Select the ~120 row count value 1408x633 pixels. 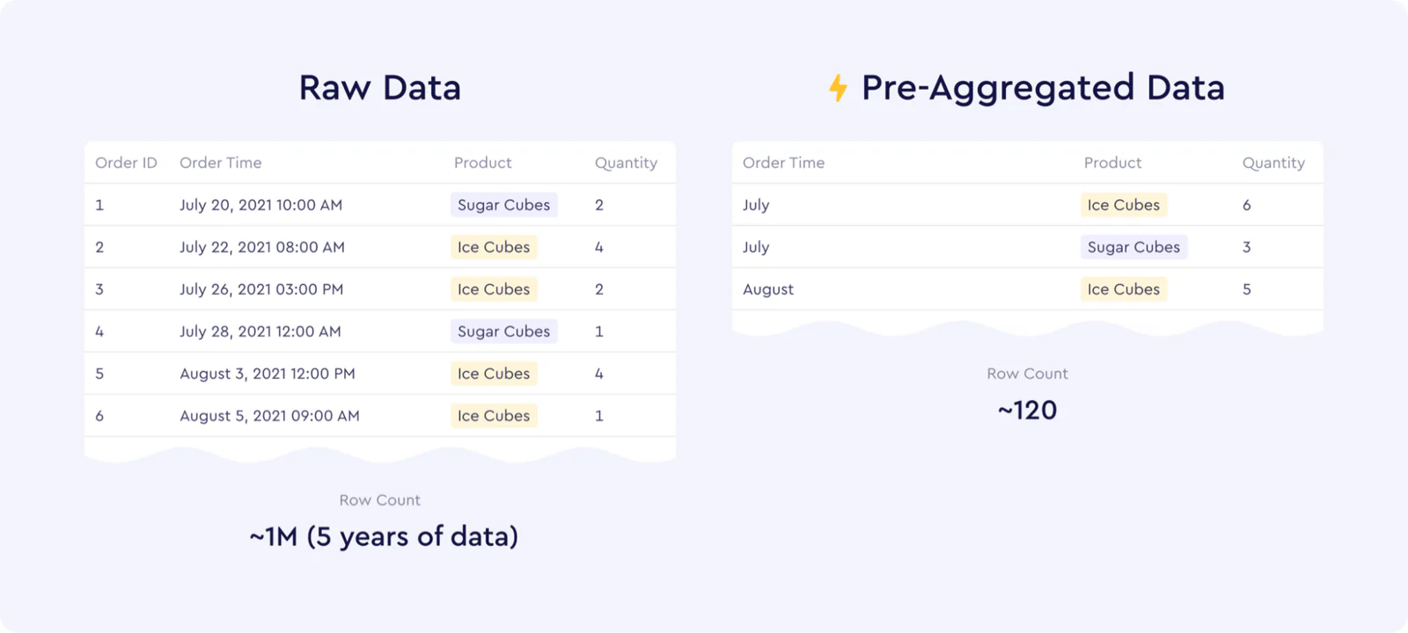[x=1027, y=411]
